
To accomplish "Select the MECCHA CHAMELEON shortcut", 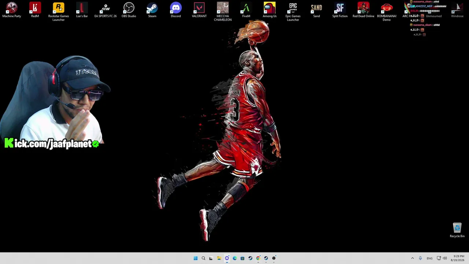I will 223,12.
